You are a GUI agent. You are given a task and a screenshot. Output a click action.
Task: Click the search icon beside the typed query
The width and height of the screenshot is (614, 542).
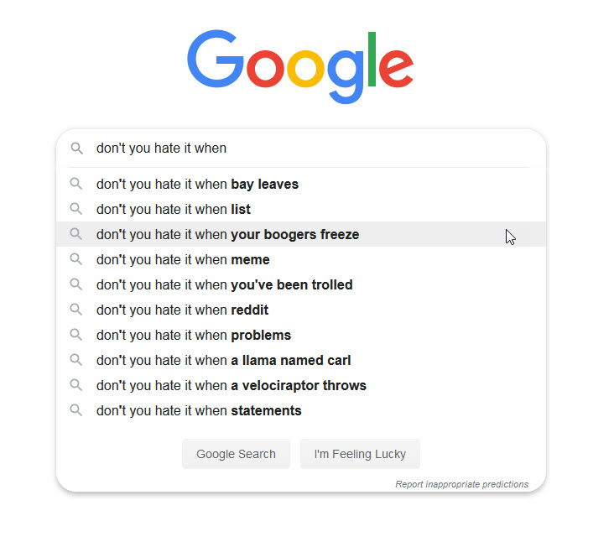coord(76,149)
